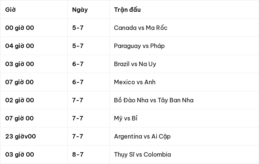Select the Argentina vs Ai Cập match
This screenshot has height=164, width=259.
click(x=142, y=136)
